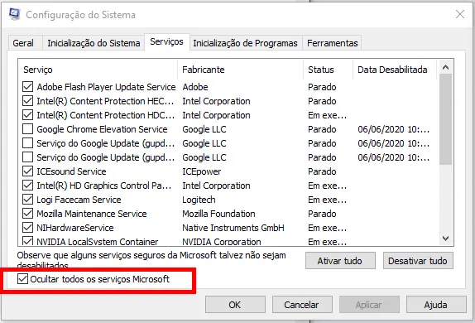Image resolution: width=475 pixels, height=323 pixels.
Task: Select the NIHardwareService row name
Action: [x=75, y=228]
